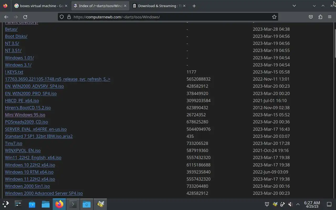The image size is (336, 210).
Task: Open System Settings from taskbar
Action: click(18, 204)
